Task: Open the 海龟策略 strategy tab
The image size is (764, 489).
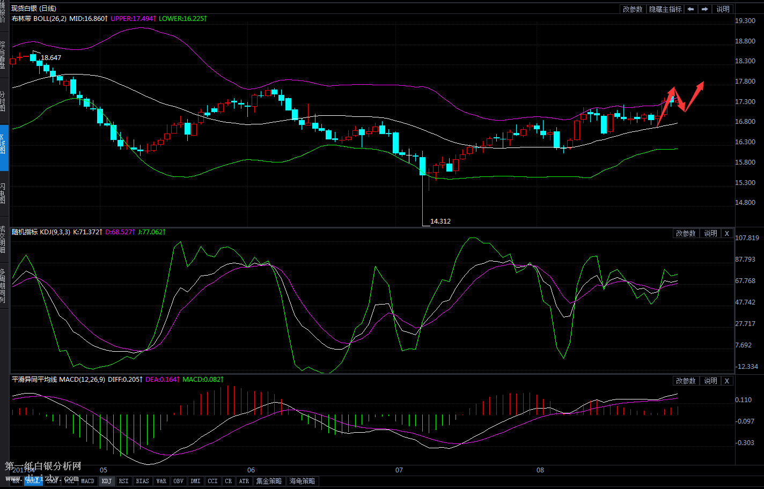Action: tap(302, 481)
